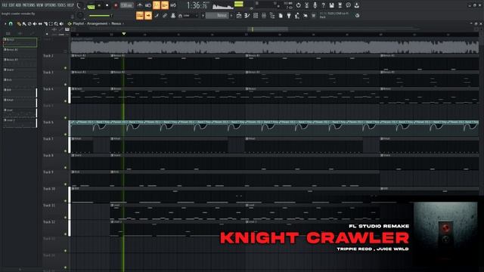Click the question mark help icon

[323, 5]
